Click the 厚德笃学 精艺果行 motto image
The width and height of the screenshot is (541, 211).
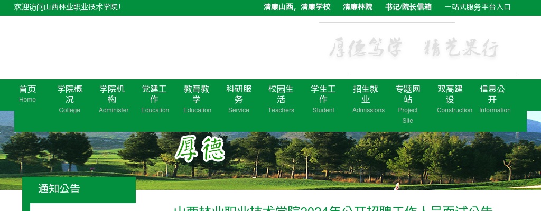coord(414,49)
